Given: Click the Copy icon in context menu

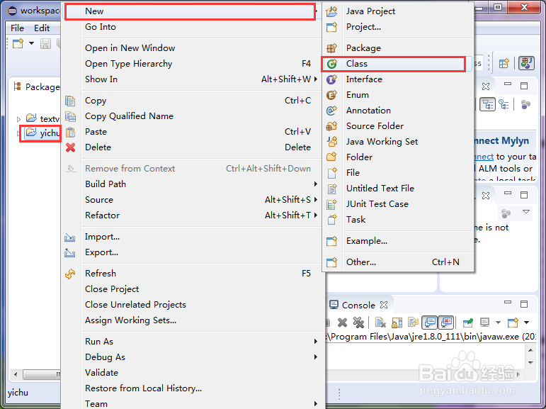Looking at the screenshot, I should click(70, 101).
